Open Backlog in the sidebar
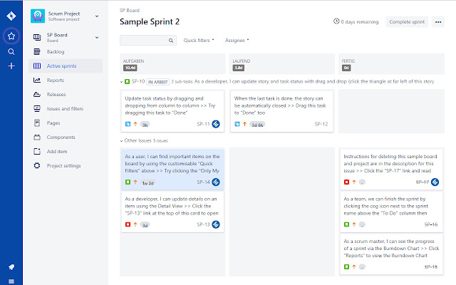Screen dimensions: 456x285 point(56,52)
